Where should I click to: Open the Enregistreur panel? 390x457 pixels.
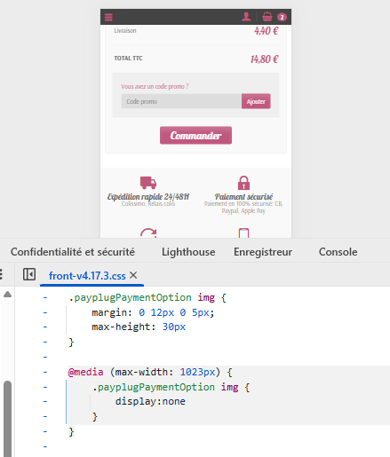click(x=263, y=252)
